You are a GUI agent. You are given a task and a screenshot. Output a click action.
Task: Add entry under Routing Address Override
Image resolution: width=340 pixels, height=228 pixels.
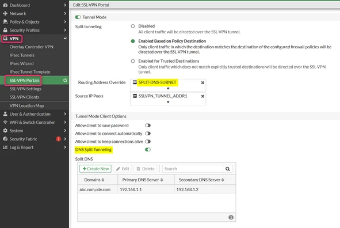click(168, 88)
